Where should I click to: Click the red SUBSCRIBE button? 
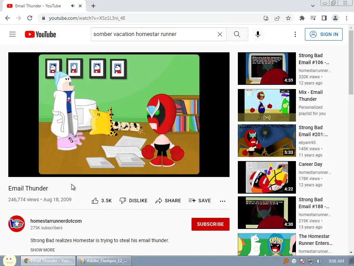point(211,224)
